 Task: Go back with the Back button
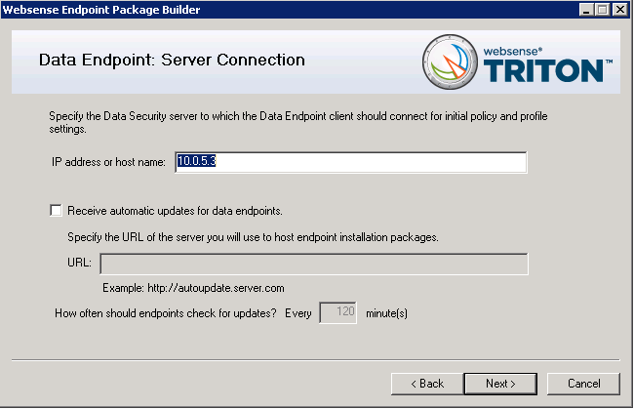427,384
